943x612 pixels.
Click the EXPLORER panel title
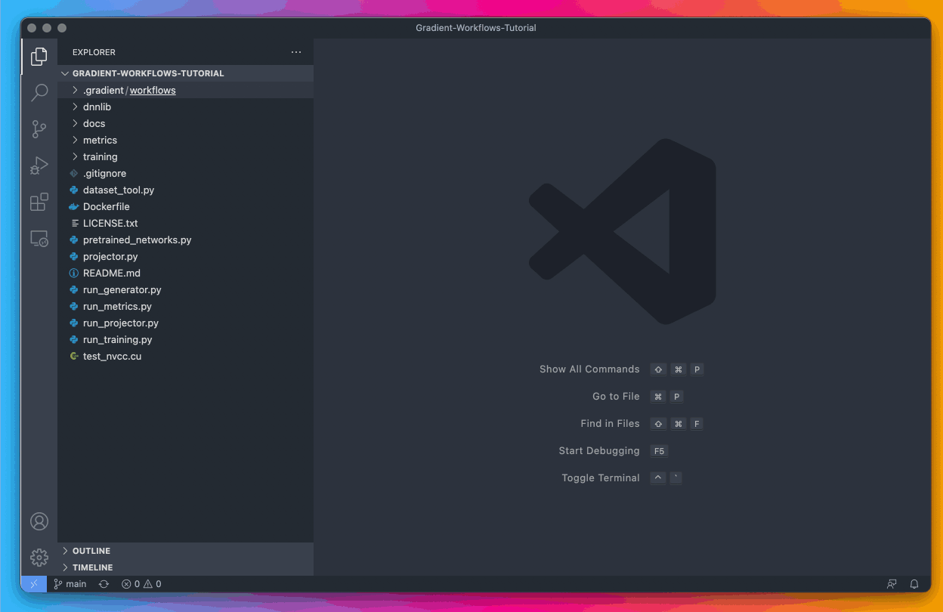(94, 52)
